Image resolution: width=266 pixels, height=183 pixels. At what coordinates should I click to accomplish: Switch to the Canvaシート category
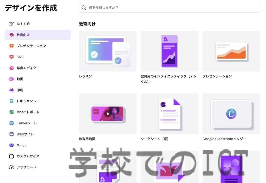coord(26,123)
